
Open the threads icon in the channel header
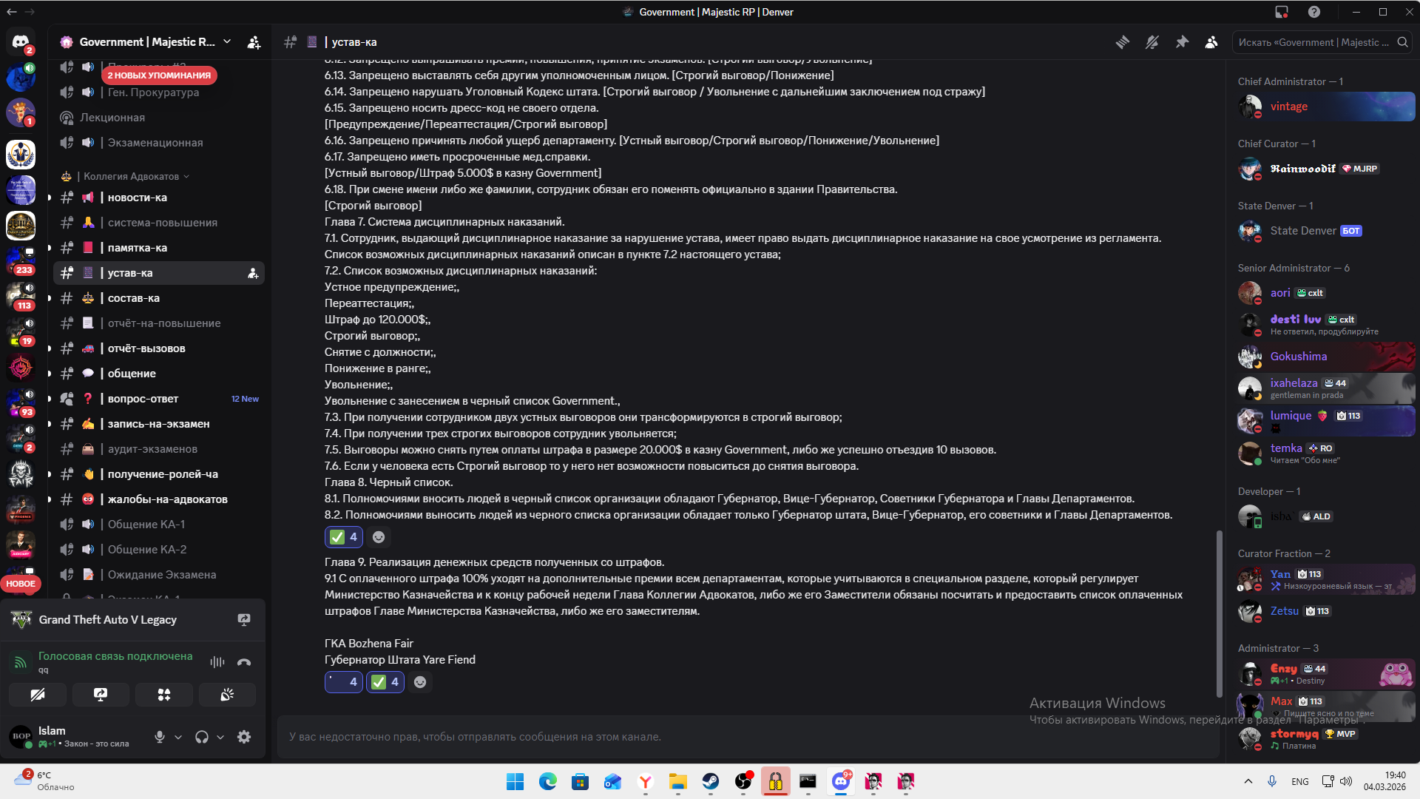1123,42
